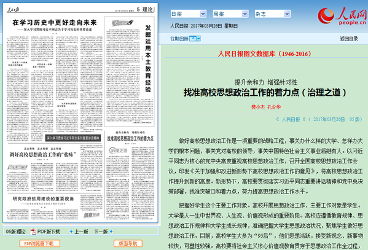This screenshot has height=250, width=368.
Task: Select article 研究政府信用建设的重要视角
Action: click(x=43, y=199)
